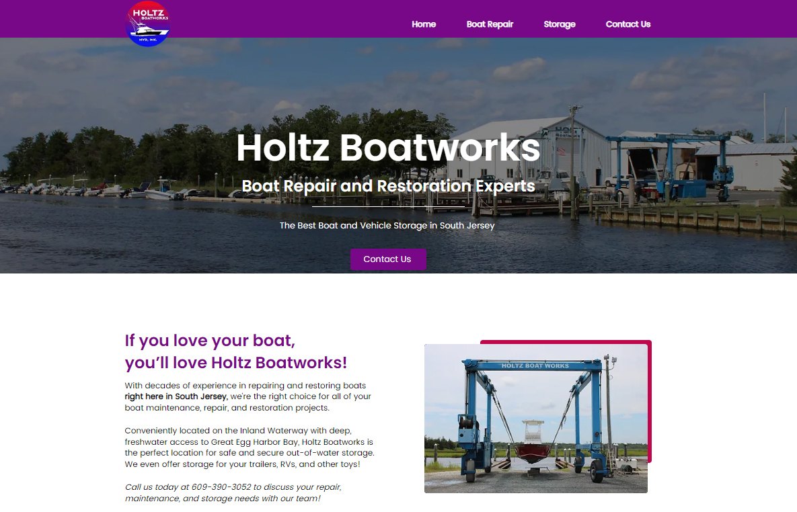Image resolution: width=797 pixels, height=512 pixels.
Task: Select the heading If you love your boat
Action: [209, 341]
